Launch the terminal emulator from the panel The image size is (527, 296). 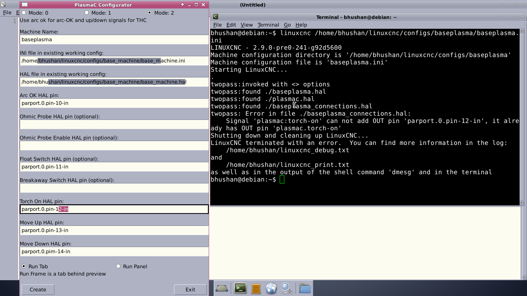[x=240, y=288]
